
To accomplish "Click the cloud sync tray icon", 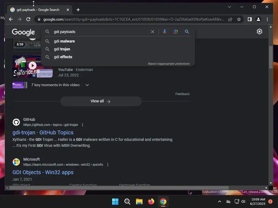I will click(228, 201).
